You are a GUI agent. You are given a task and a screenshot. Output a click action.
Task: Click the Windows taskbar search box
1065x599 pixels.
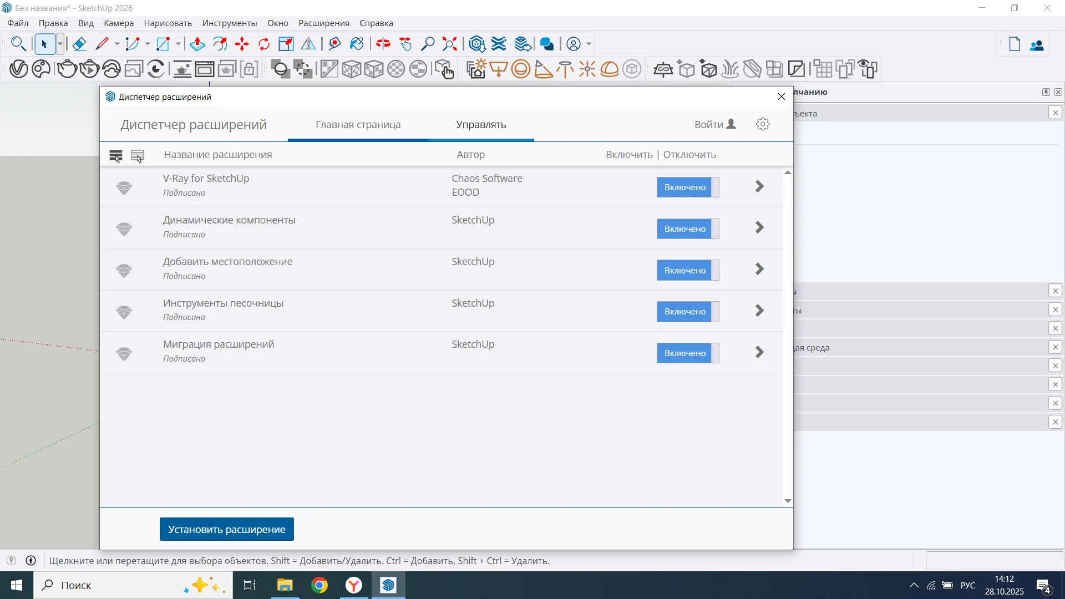133,585
